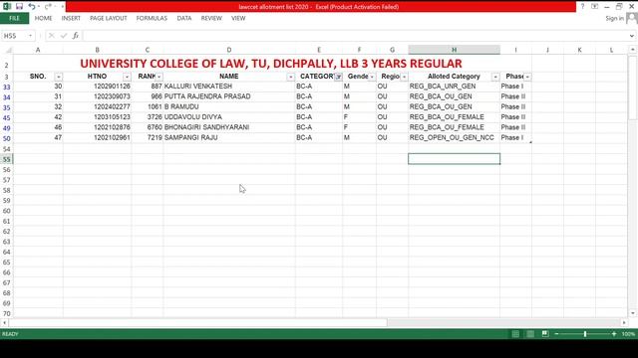The width and height of the screenshot is (638, 358).
Task: Open the NAME column filter dropdown
Action: (290, 77)
